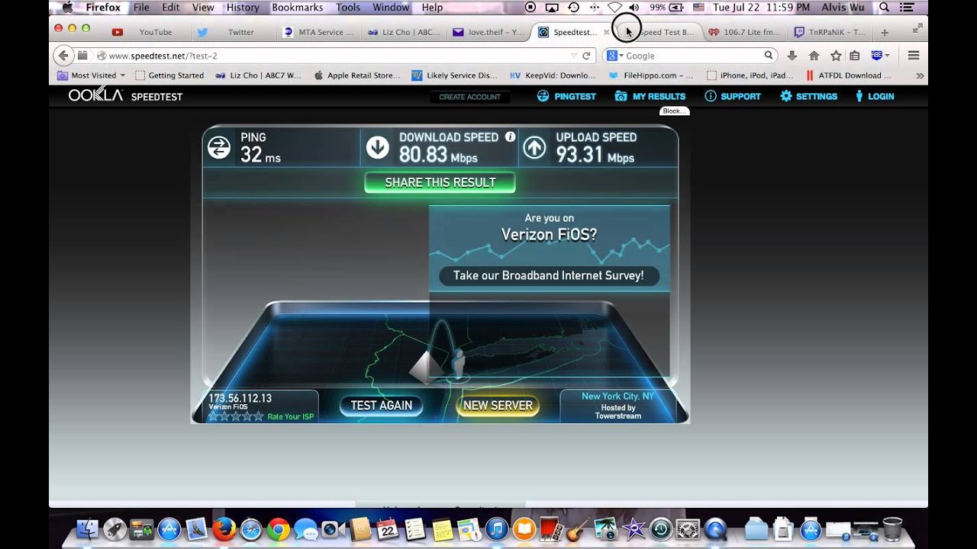Open the Firefox hamburger menu
Screen dimensions: 977x549
pyautogui.click(x=913, y=56)
